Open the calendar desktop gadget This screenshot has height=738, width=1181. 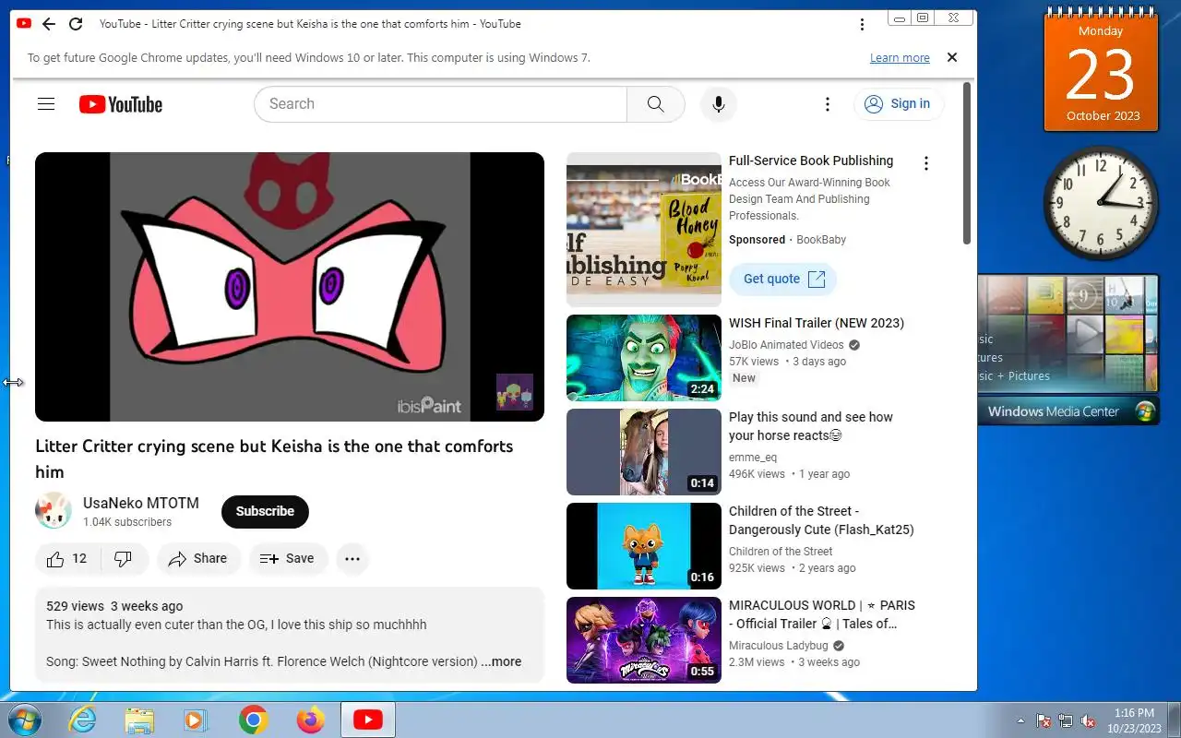[1101, 70]
